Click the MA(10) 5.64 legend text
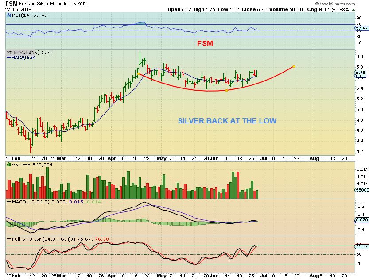The image size is (369, 280). (23, 58)
